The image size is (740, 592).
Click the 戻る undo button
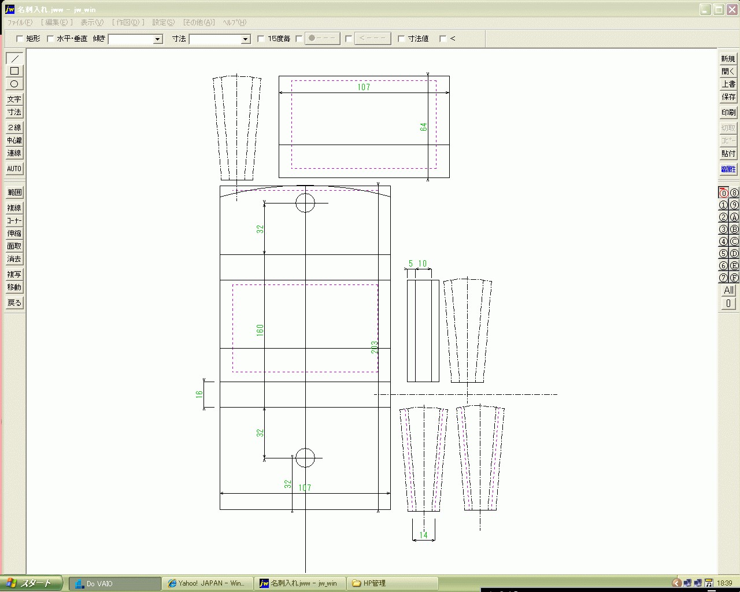14,302
